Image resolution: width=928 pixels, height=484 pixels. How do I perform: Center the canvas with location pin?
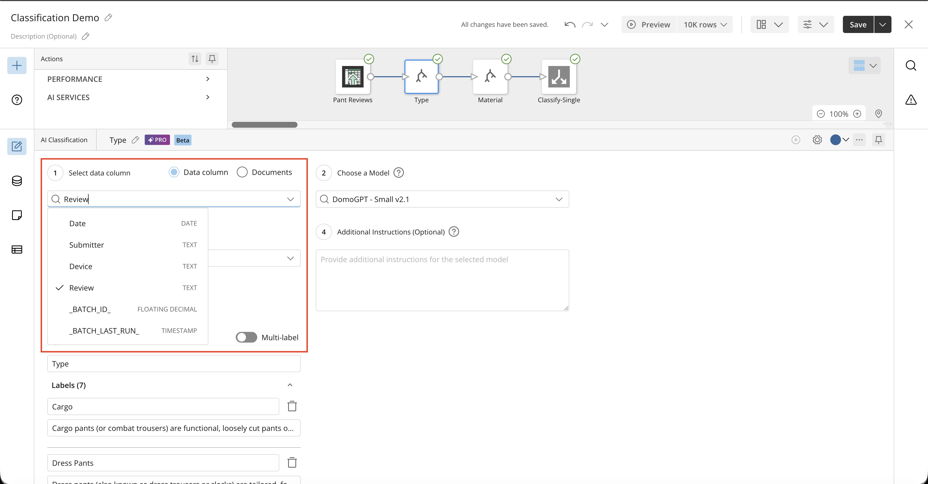pos(879,114)
